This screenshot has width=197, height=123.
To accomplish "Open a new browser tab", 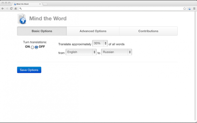I will click(45, 4).
